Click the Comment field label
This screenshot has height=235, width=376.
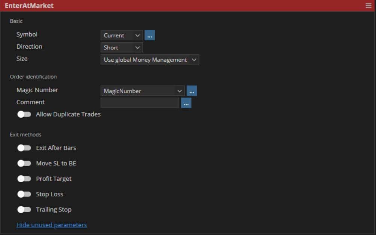(30, 102)
